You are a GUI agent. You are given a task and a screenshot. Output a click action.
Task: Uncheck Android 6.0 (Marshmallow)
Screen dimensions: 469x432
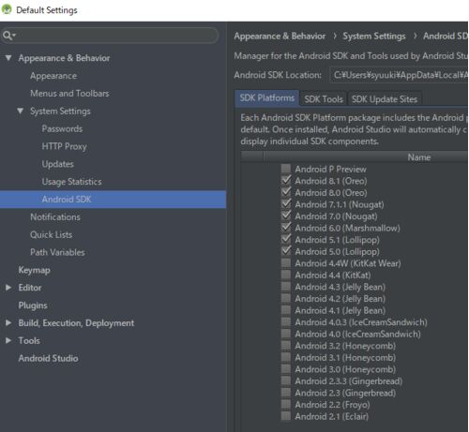[286, 228]
